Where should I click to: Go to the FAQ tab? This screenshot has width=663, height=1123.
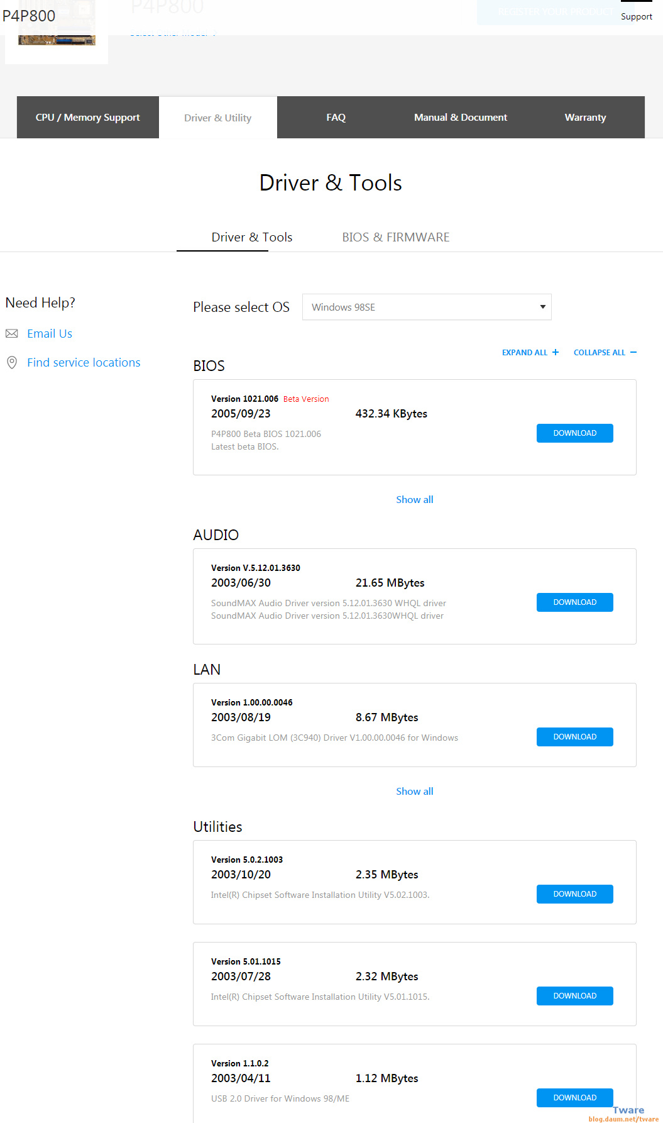(336, 118)
